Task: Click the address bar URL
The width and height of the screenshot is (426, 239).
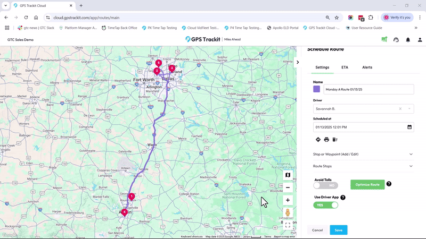Action: pos(86,18)
